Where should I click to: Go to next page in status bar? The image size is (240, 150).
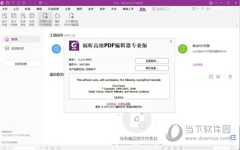pos(41,148)
